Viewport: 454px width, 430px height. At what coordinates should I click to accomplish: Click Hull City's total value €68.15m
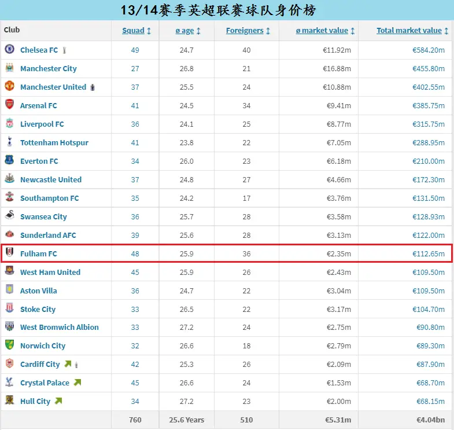click(x=430, y=401)
